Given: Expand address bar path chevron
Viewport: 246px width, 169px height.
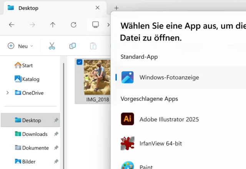Looking at the screenshot, I should (108, 25).
